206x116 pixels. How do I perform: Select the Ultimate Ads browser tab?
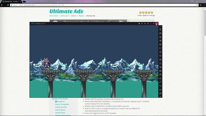(x=11, y=2)
